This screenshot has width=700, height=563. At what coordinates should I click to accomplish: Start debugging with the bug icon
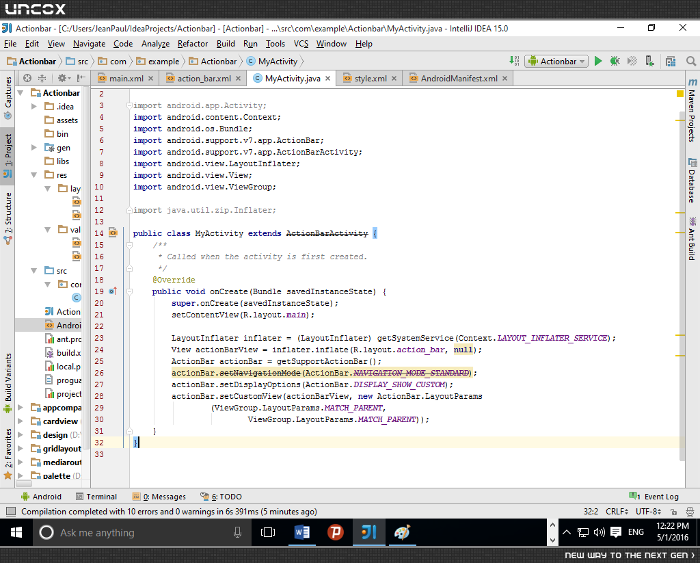tap(615, 61)
